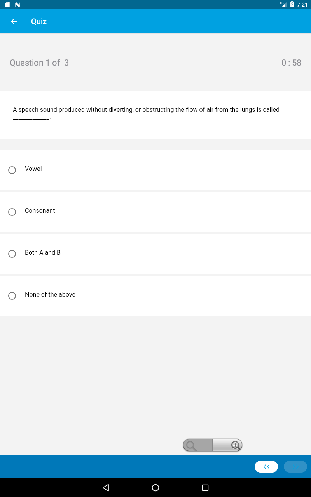This screenshot has height=497, width=311.
Task: Go back using the Quiz header arrow
Action: tap(14, 21)
